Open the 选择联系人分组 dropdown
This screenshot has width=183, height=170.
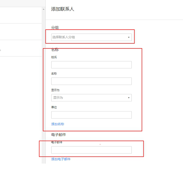pos(91,37)
